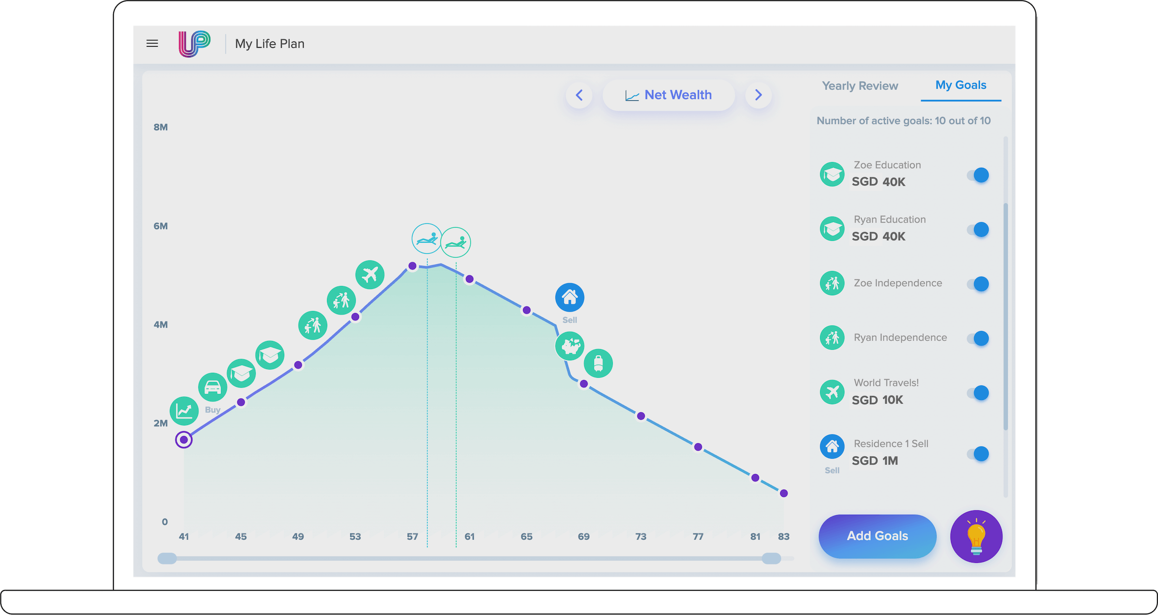Open the lightbulb tips button
The image size is (1158, 615).
[x=976, y=536]
